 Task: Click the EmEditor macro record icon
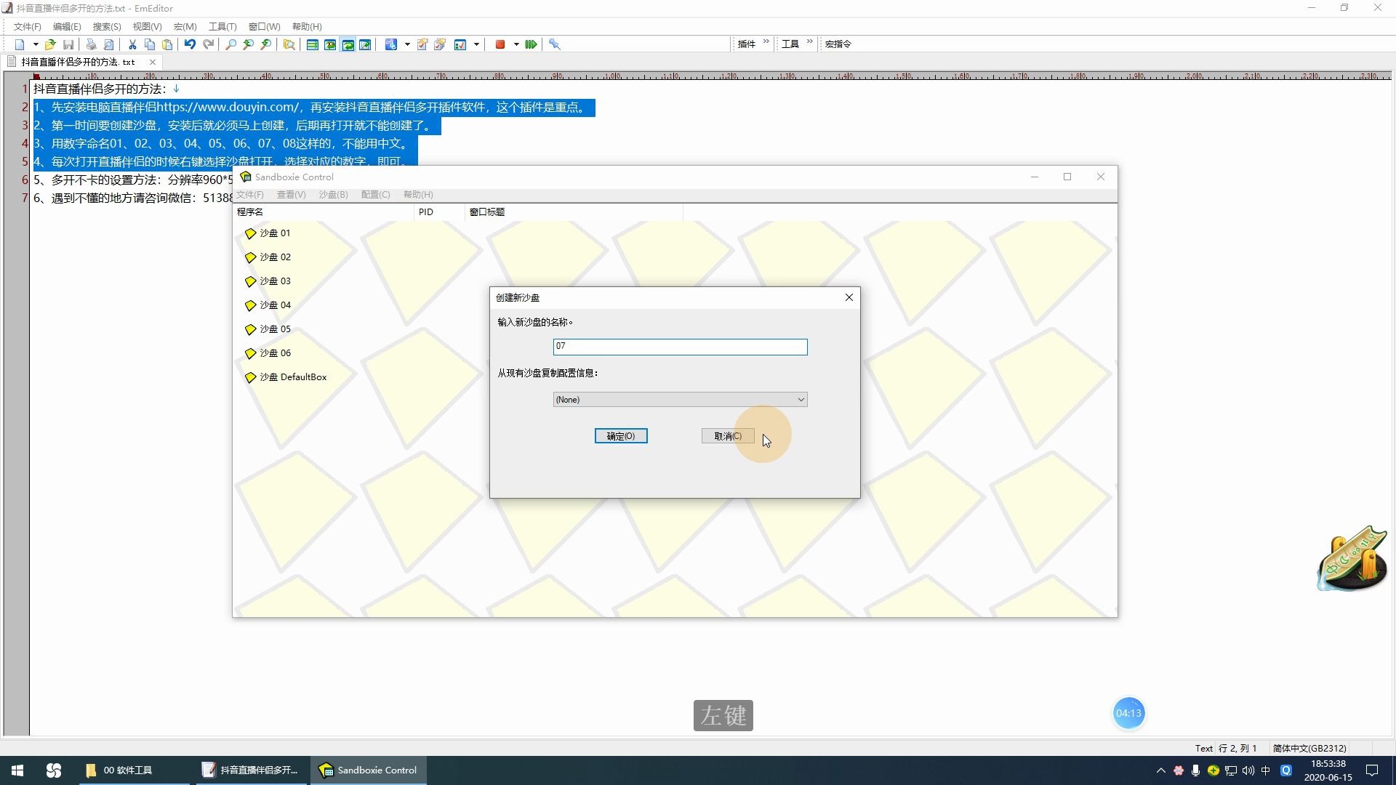pyautogui.click(x=500, y=44)
